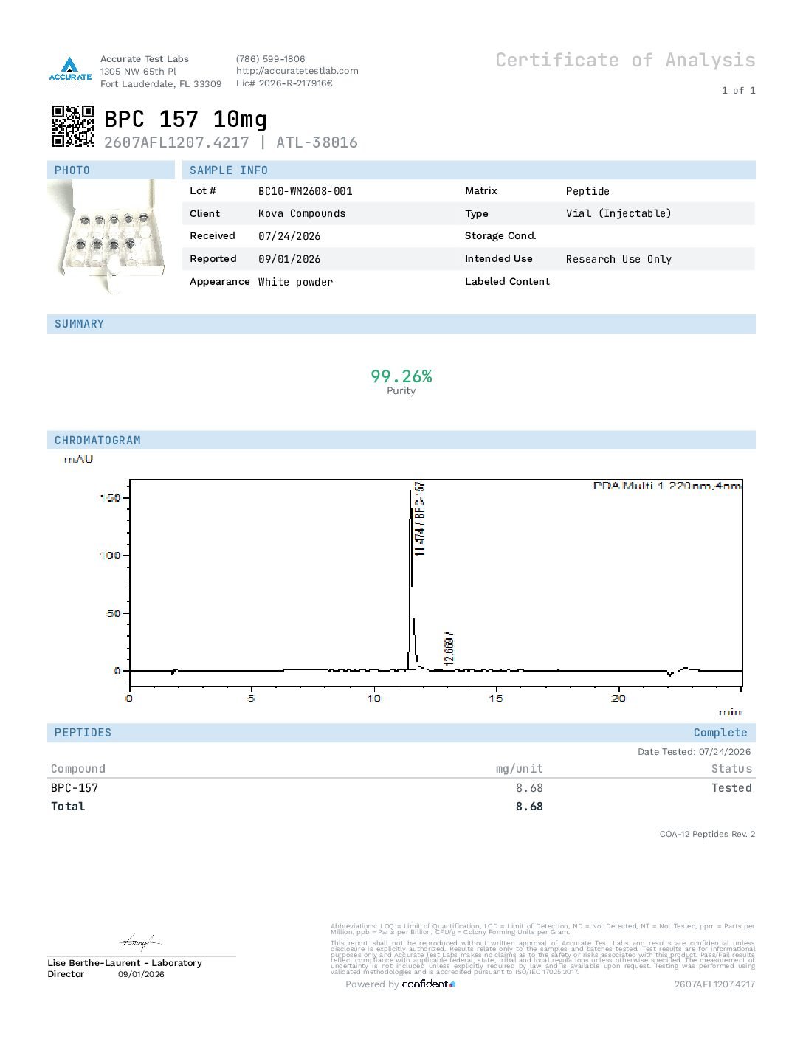803x1039 pixels.
Task: Click the SAMPLE INFO section header
Action: [229, 170]
